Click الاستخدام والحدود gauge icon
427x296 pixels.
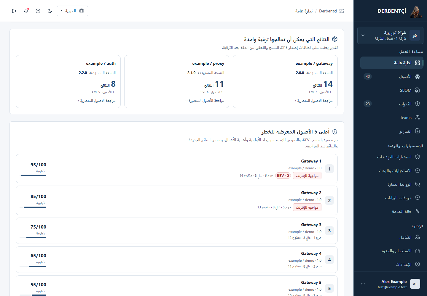point(418,251)
